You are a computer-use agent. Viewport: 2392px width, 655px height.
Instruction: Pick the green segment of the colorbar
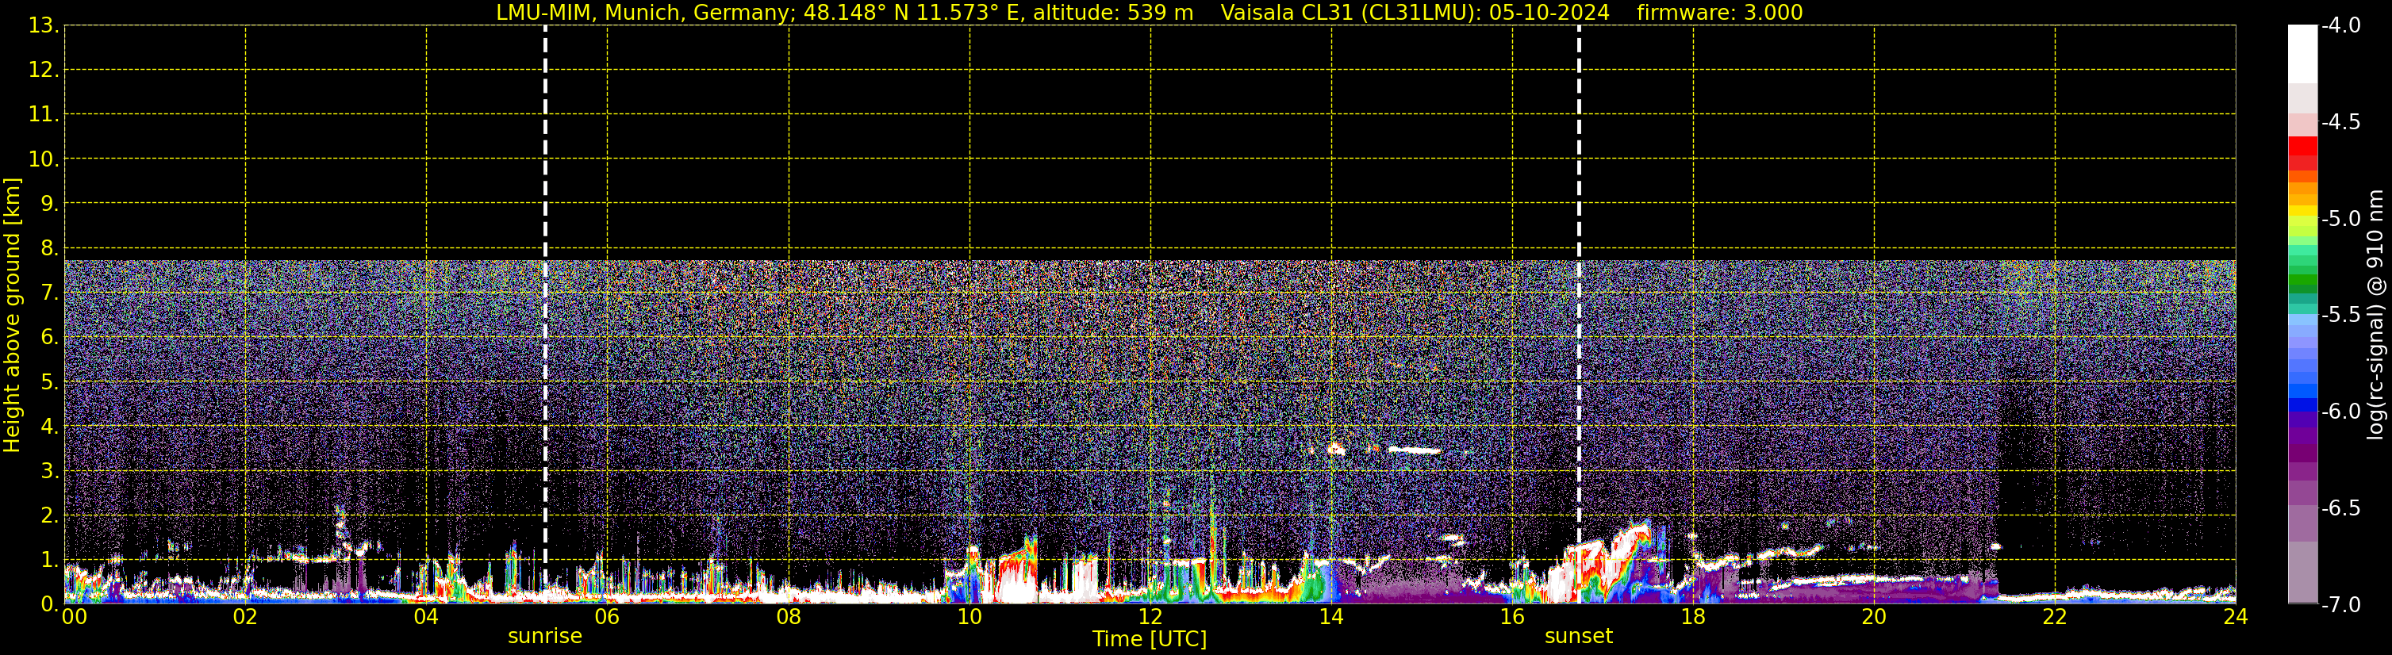[x=2303, y=280]
